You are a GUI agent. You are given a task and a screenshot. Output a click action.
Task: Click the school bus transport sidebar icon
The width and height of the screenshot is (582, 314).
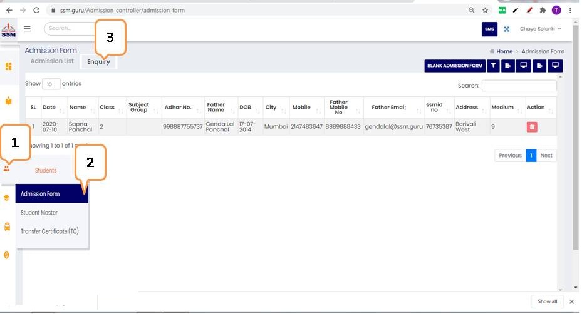tap(7, 227)
